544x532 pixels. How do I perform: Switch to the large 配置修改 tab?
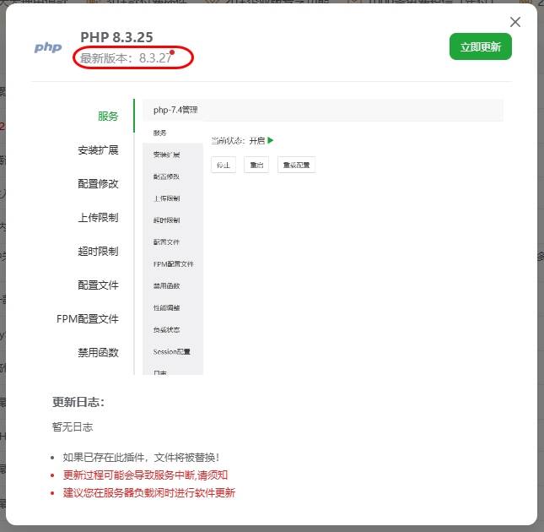click(x=98, y=184)
